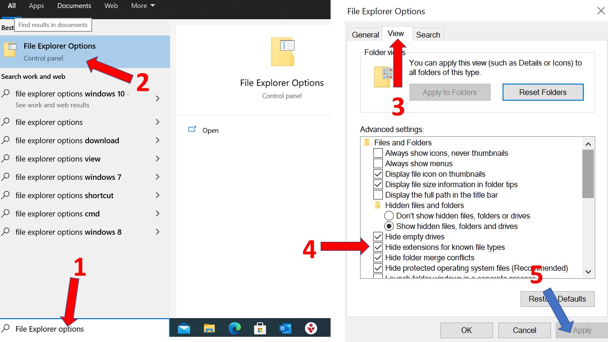The height and width of the screenshot is (342, 608).
Task: Click the Apply to Folders button
Action: [450, 92]
